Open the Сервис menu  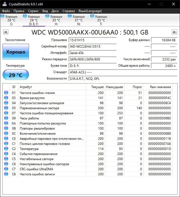tap(33, 11)
